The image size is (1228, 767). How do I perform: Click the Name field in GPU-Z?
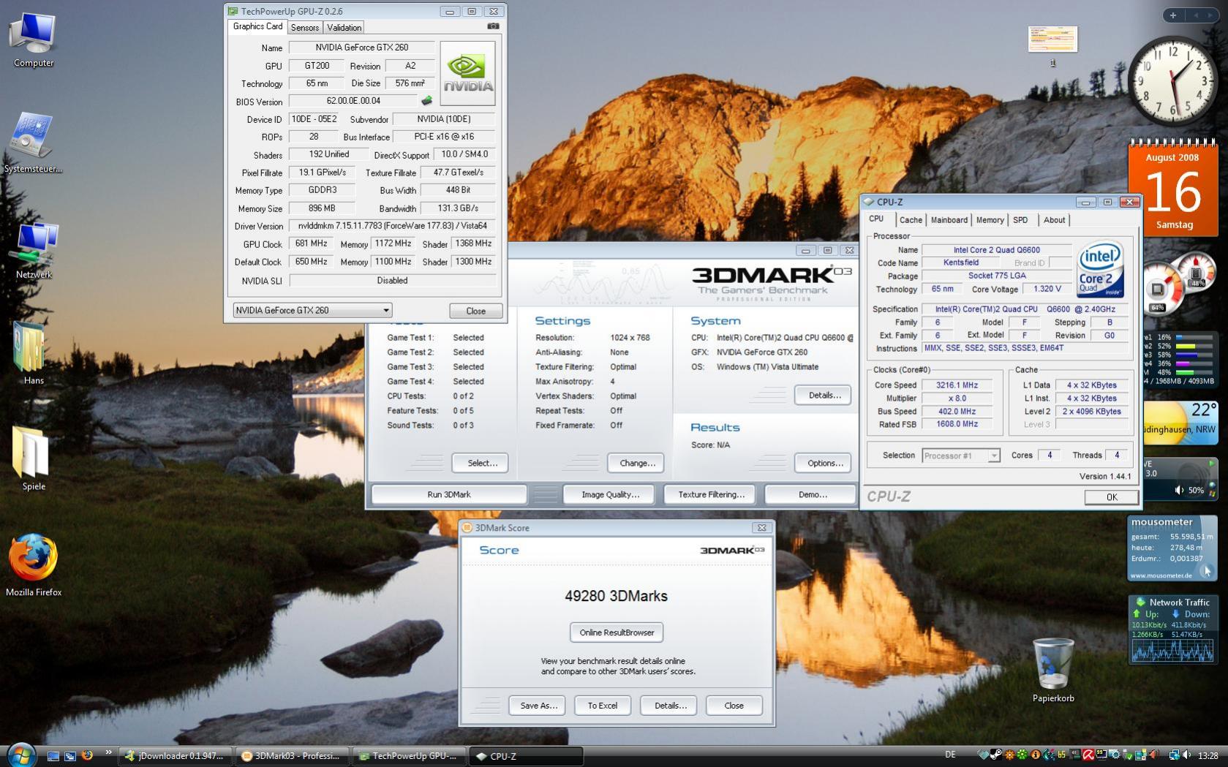pos(361,48)
